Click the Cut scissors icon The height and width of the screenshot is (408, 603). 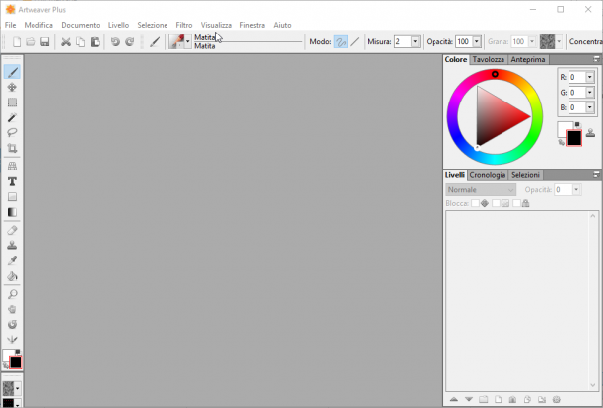tap(66, 42)
